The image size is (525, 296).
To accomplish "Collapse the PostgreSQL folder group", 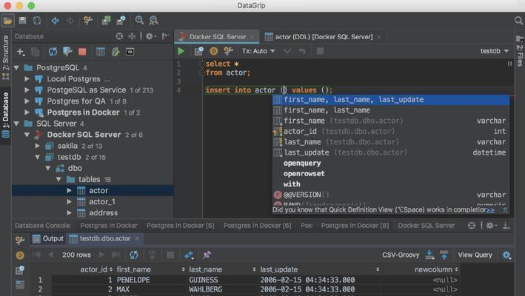I will click(x=17, y=68).
